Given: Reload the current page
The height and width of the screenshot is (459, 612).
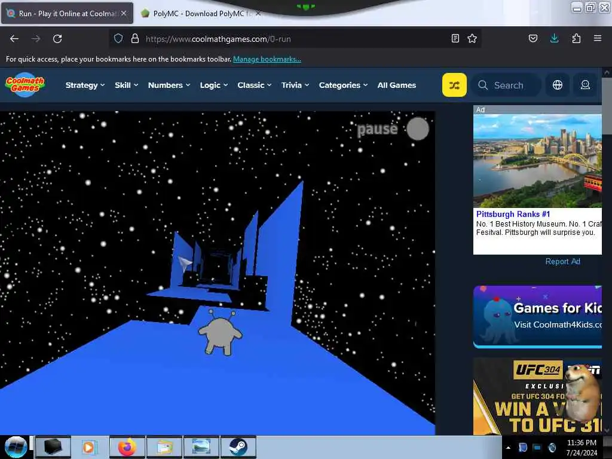Looking at the screenshot, I should tap(57, 39).
